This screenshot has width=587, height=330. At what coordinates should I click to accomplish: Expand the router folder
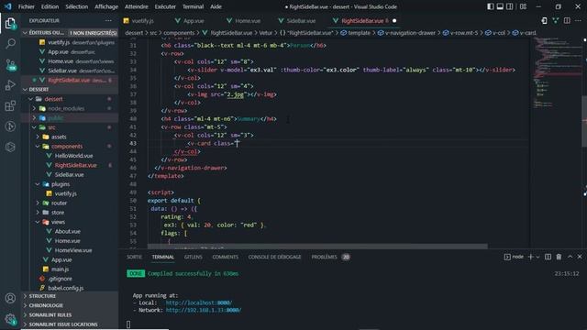(70, 203)
